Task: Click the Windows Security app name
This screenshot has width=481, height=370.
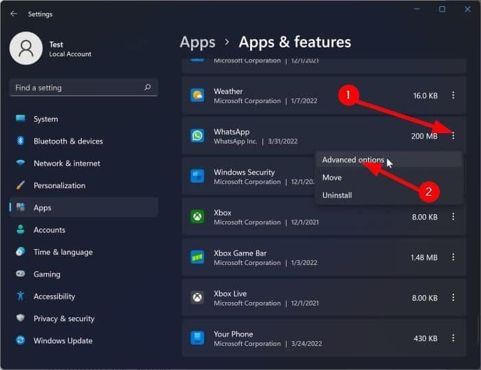Action: click(x=244, y=172)
